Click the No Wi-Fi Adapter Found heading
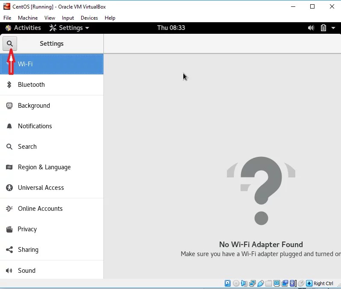The image size is (341, 289). 261,245
